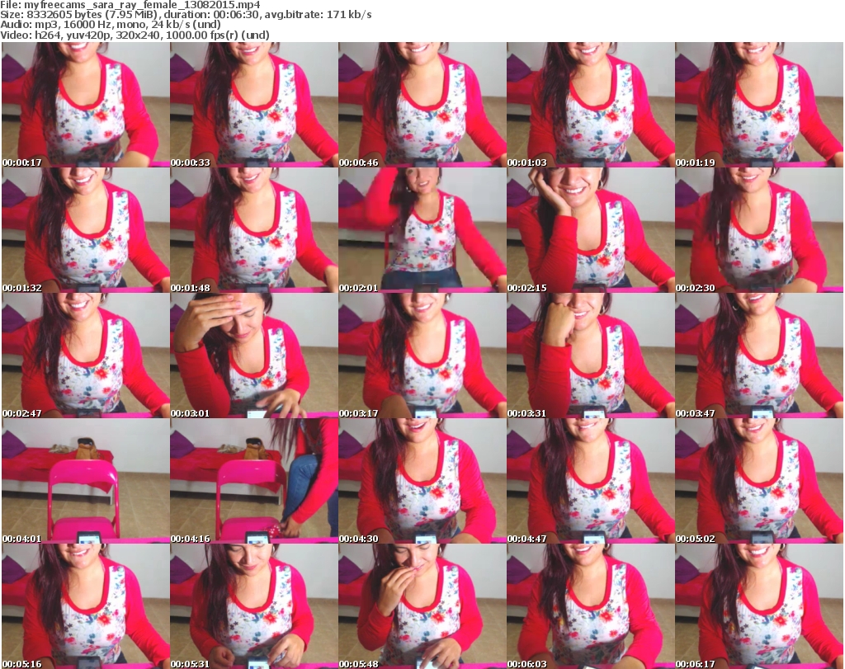Open the frame at 00:01:48
Screen dimensions: 845x669
[x=254, y=230]
